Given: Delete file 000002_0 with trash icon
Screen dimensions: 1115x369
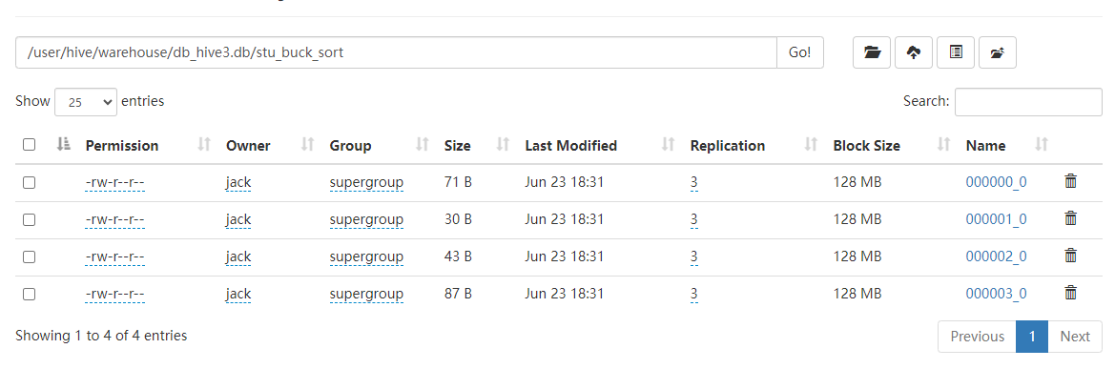Looking at the screenshot, I should (x=1070, y=256).
